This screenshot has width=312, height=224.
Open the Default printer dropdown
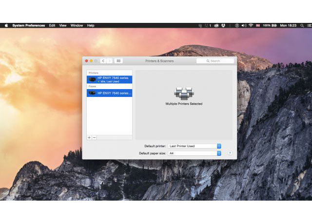(x=195, y=146)
